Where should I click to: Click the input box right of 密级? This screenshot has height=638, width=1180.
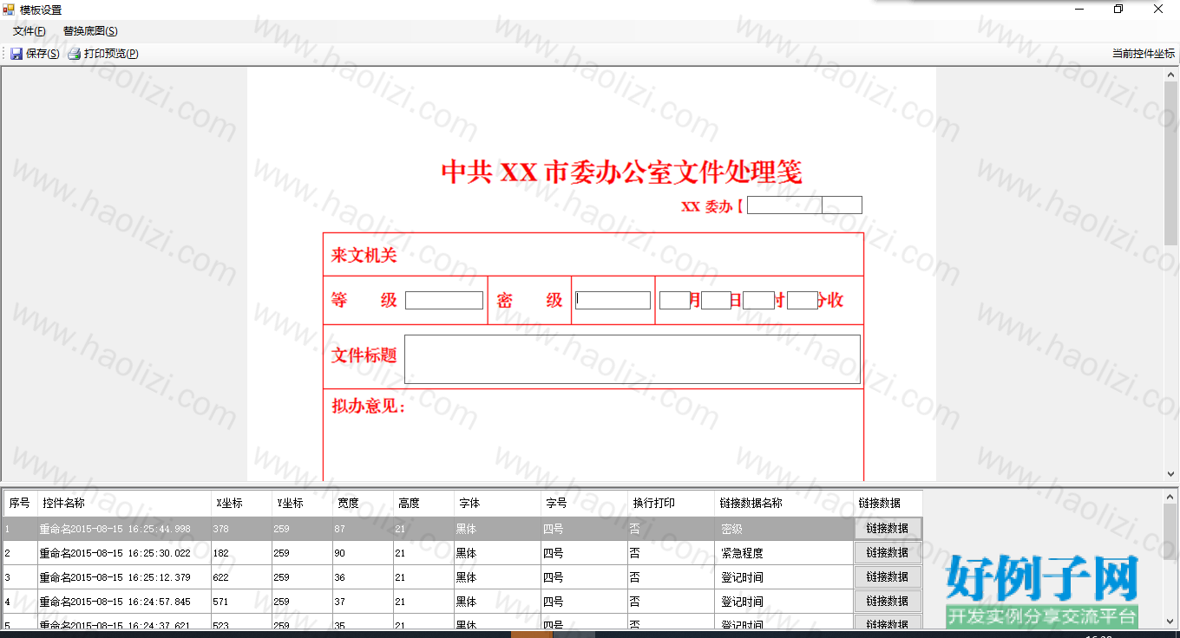[x=613, y=301]
